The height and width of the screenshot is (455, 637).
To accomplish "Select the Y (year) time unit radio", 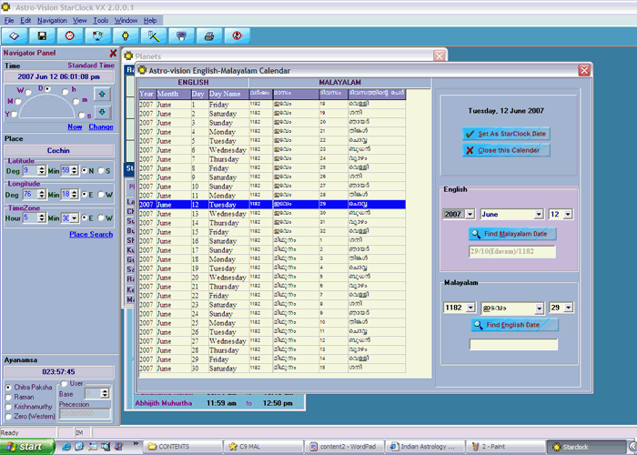I will [15, 114].
